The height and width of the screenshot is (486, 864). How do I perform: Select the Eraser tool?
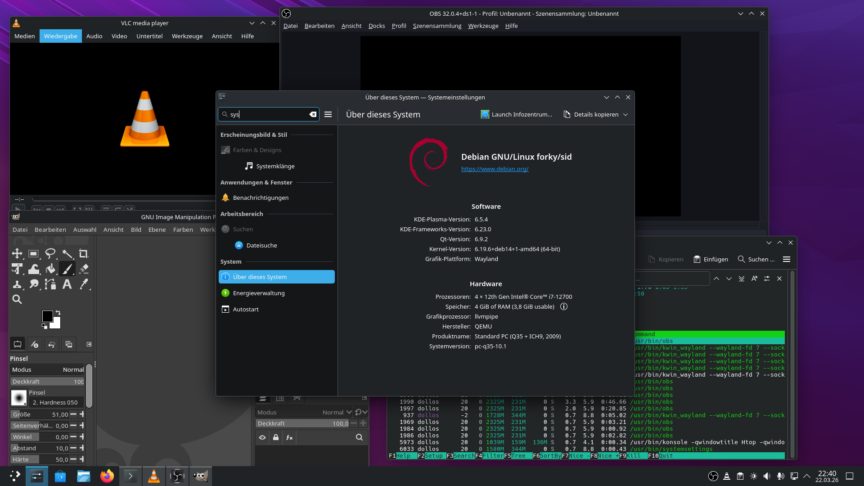pyautogui.click(x=84, y=269)
